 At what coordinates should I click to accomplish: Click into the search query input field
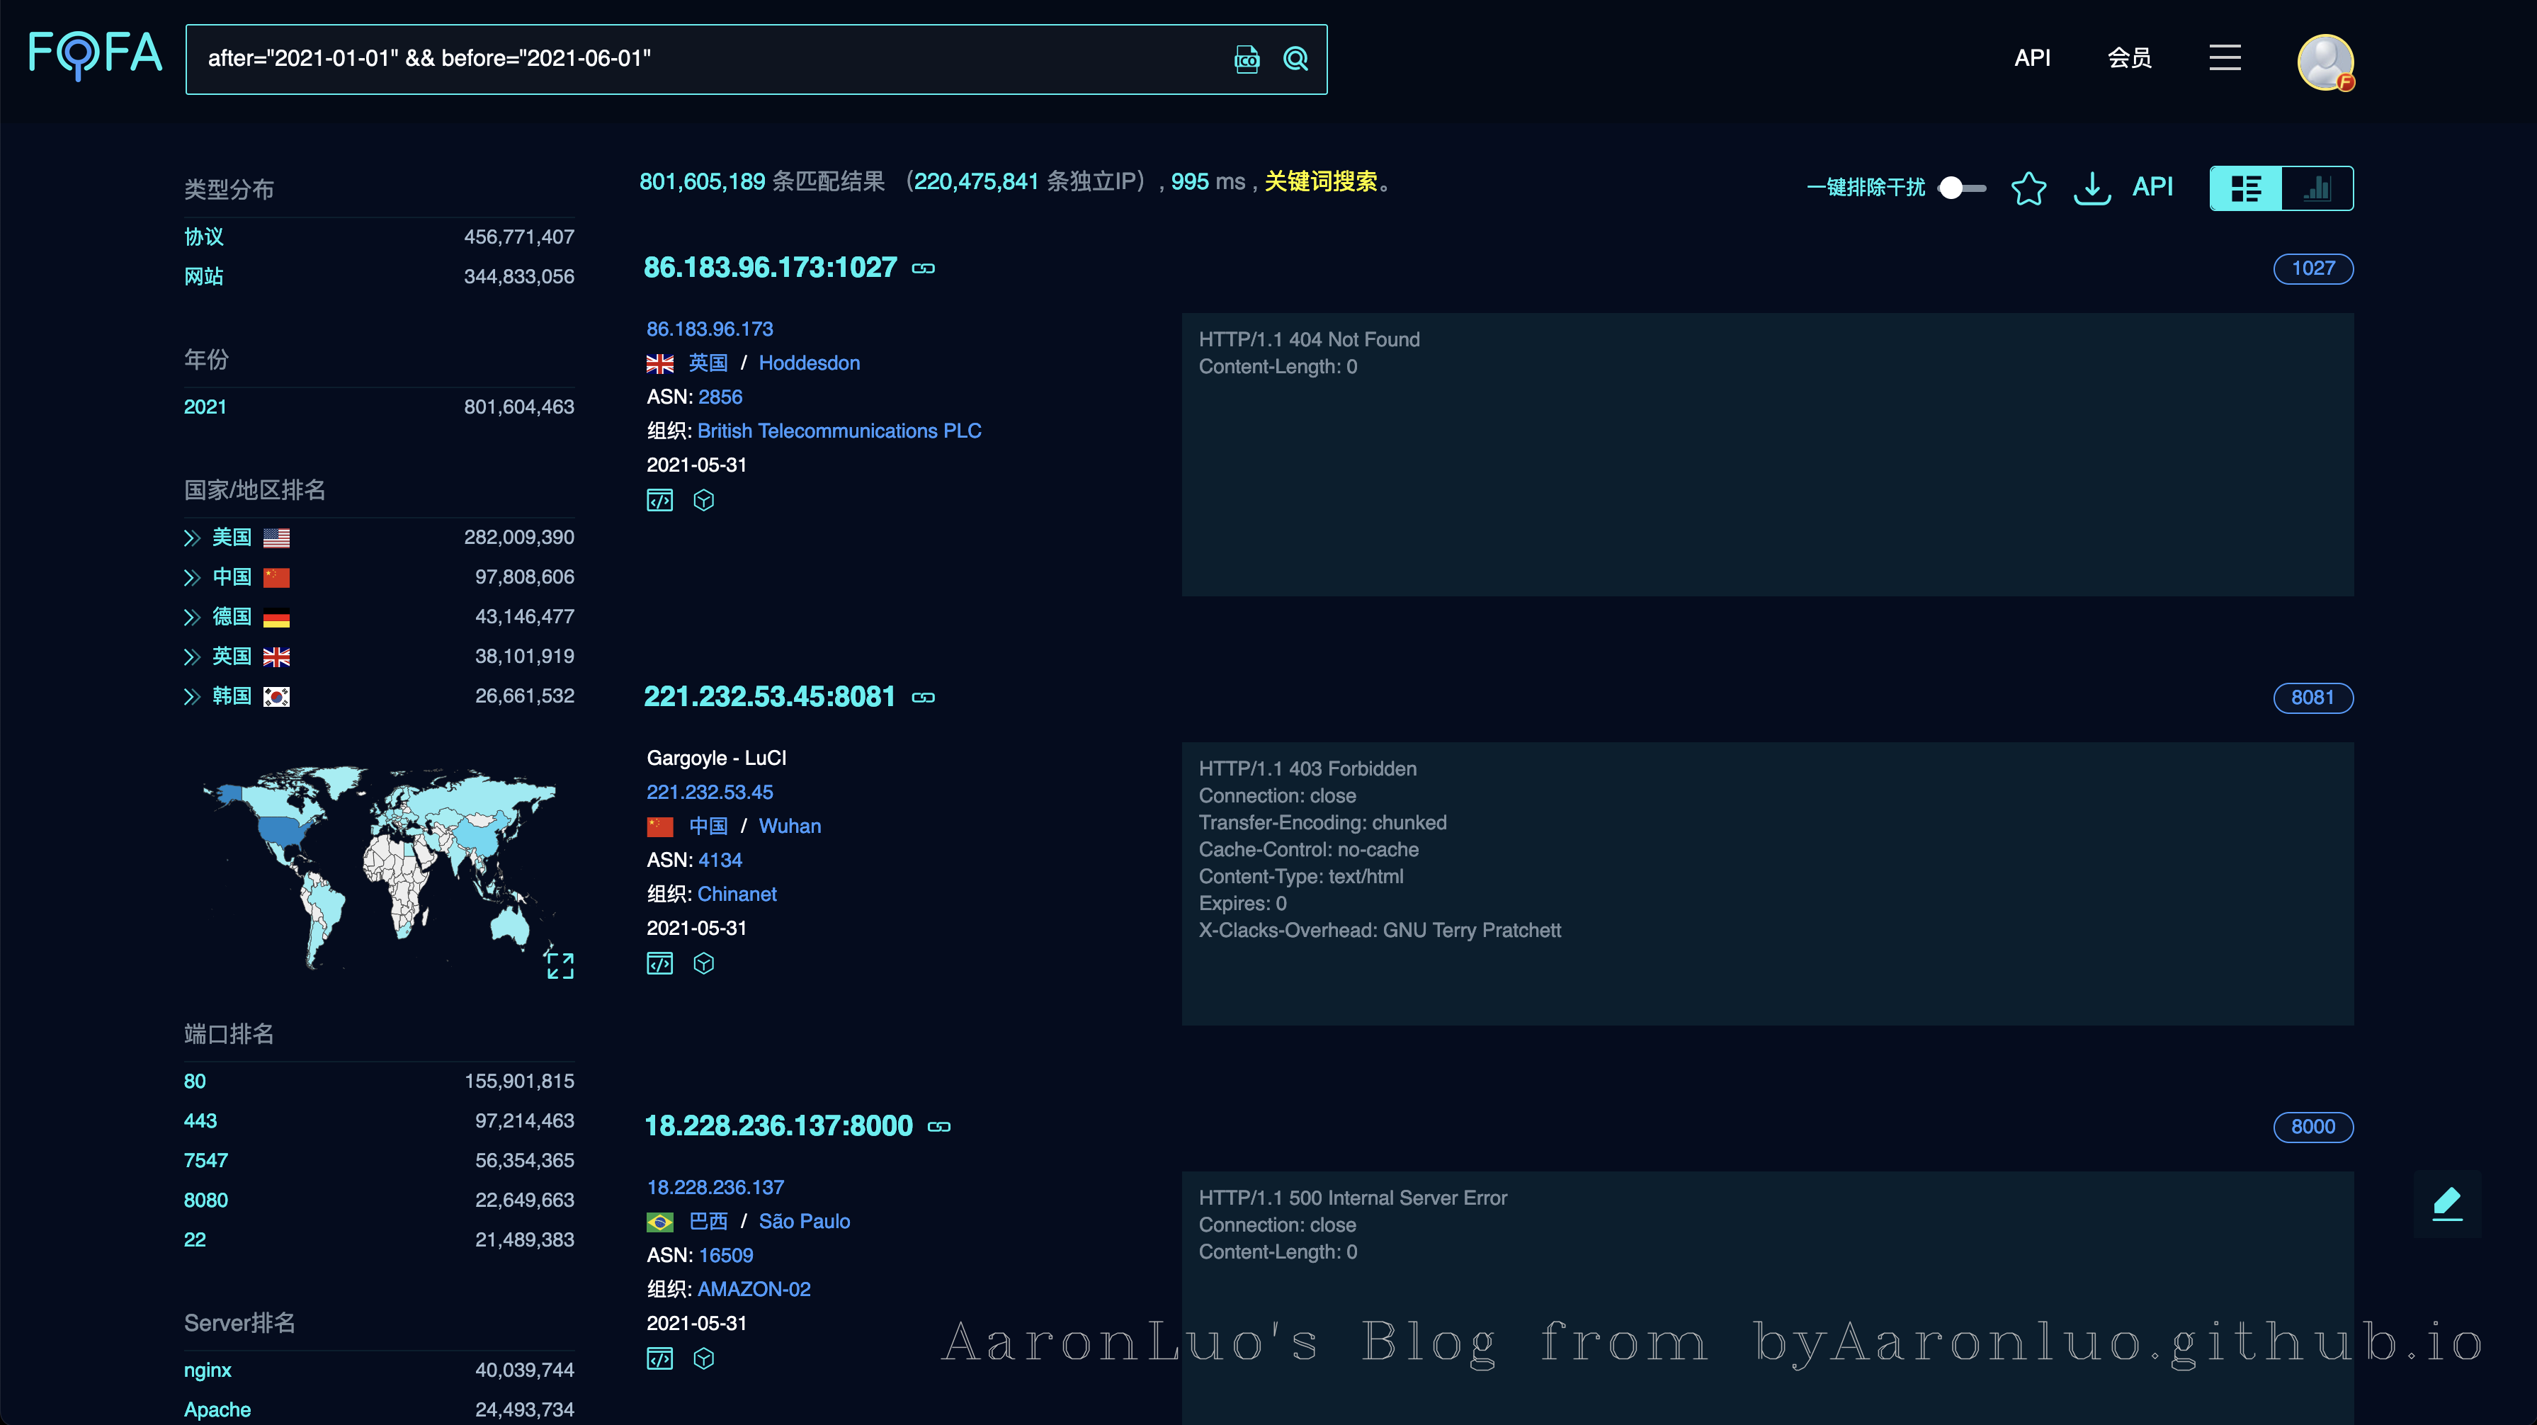click(x=689, y=59)
